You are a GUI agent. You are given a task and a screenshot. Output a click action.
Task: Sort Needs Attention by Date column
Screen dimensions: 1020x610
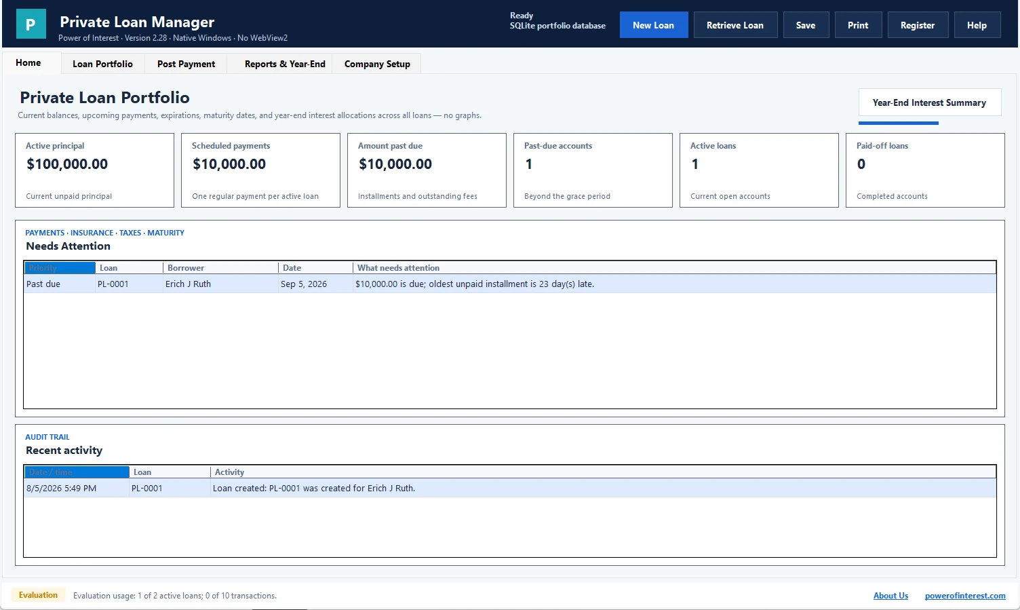315,268
